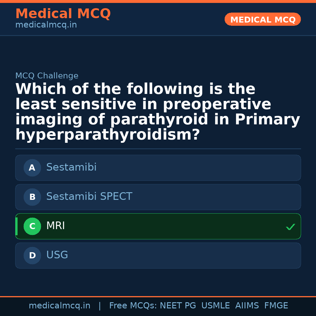The width and height of the screenshot is (316, 316).
Task: Open the medicalmcq.in link under the header title
Action: coord(46,25)
